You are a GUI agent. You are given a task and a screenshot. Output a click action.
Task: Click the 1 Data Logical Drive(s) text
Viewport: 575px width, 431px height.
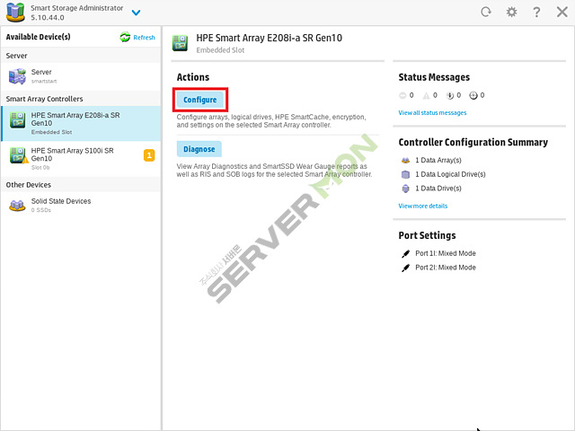click(x=450, y=174)
